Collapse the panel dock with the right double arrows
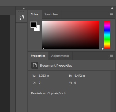116x112 pixels. point(112,8)
